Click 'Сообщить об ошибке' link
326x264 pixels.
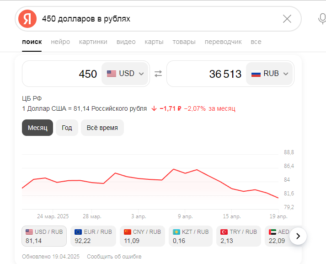point(114,257)
